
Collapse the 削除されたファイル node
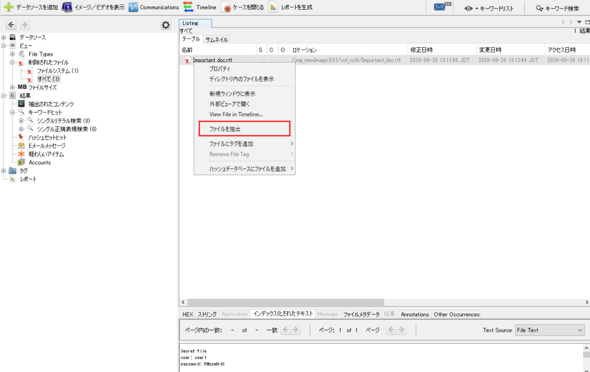tap(13, 62)
